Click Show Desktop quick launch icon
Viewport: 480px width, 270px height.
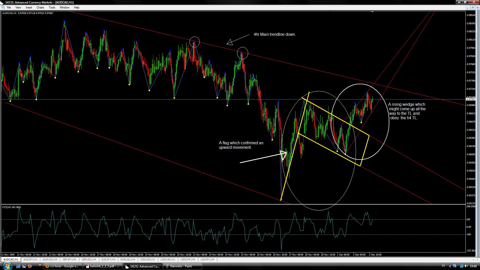tap(18, 266)
